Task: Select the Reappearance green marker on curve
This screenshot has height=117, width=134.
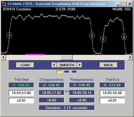Action: coord(103,39)
